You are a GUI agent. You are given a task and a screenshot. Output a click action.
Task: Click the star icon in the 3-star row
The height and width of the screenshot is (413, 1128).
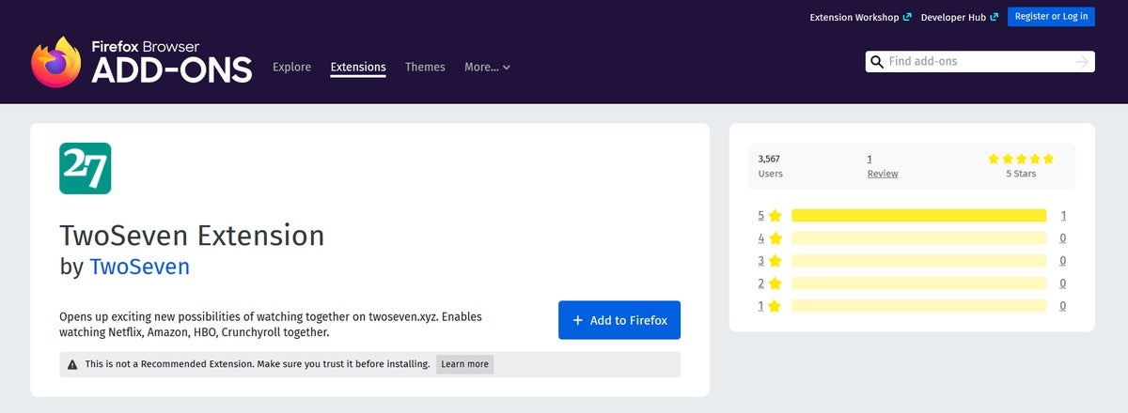[775, 260]
